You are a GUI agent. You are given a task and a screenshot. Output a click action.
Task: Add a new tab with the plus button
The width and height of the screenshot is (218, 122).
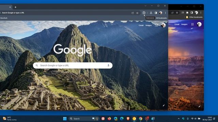(15, 7)
